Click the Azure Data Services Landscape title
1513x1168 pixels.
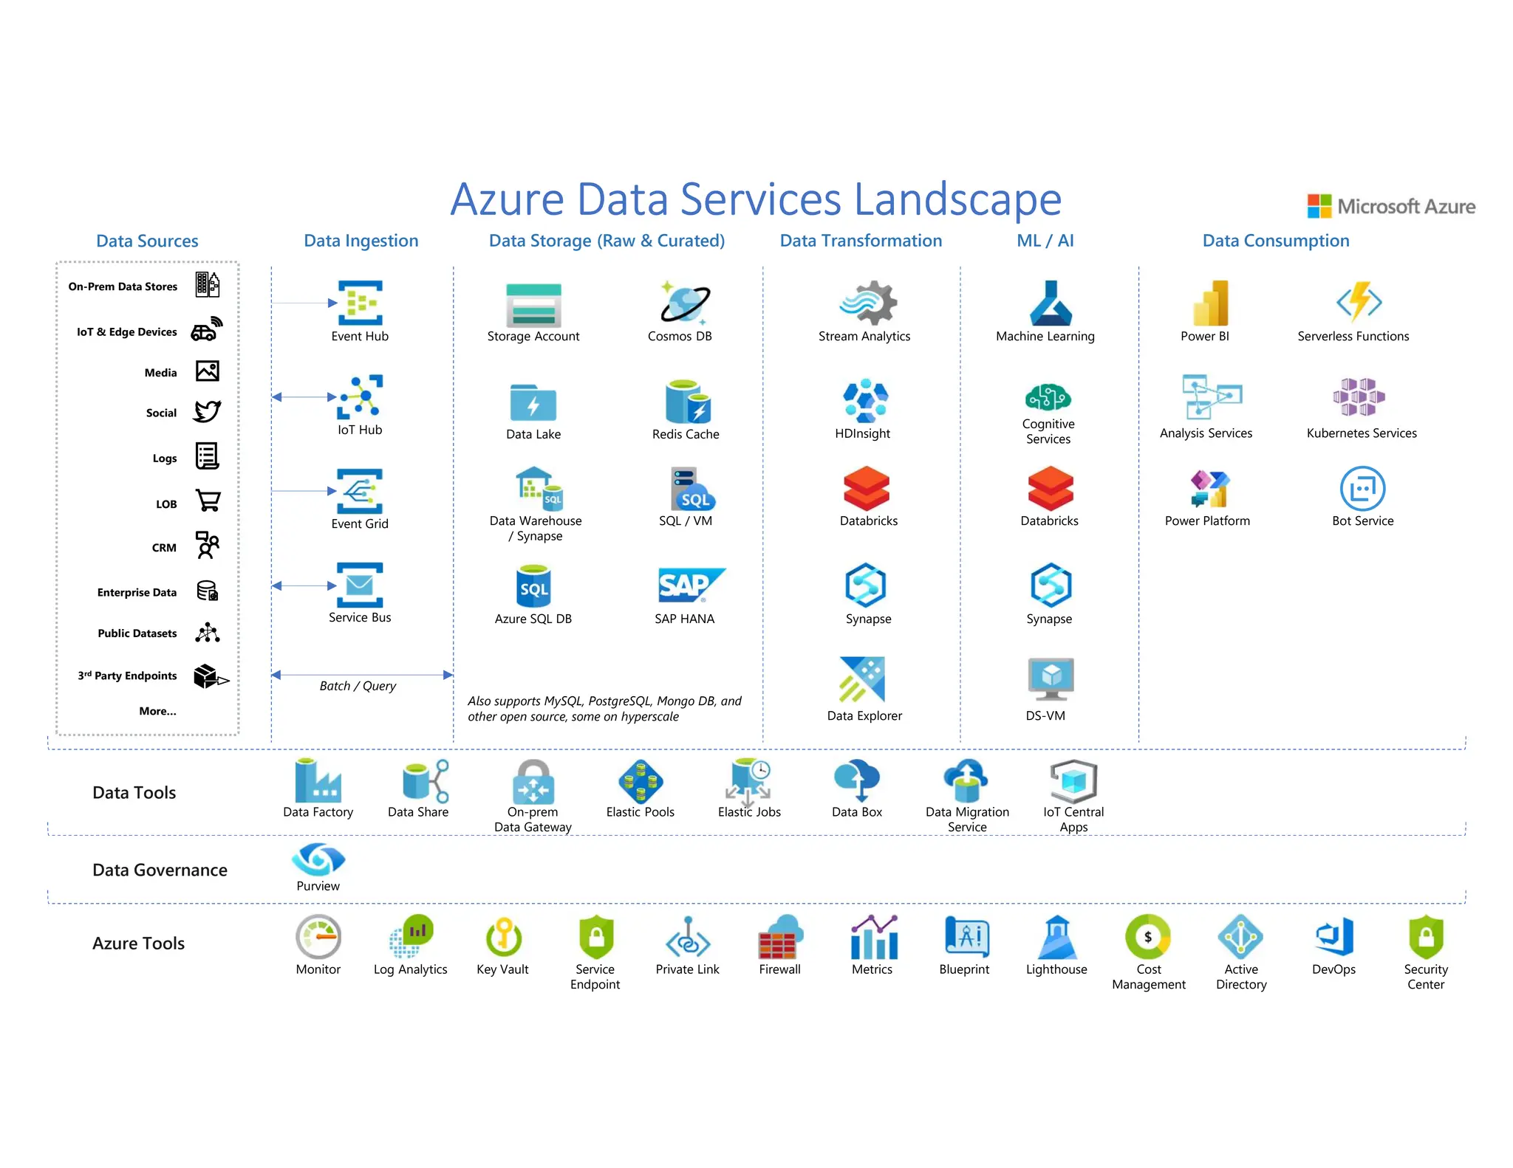tap(756, 199)
